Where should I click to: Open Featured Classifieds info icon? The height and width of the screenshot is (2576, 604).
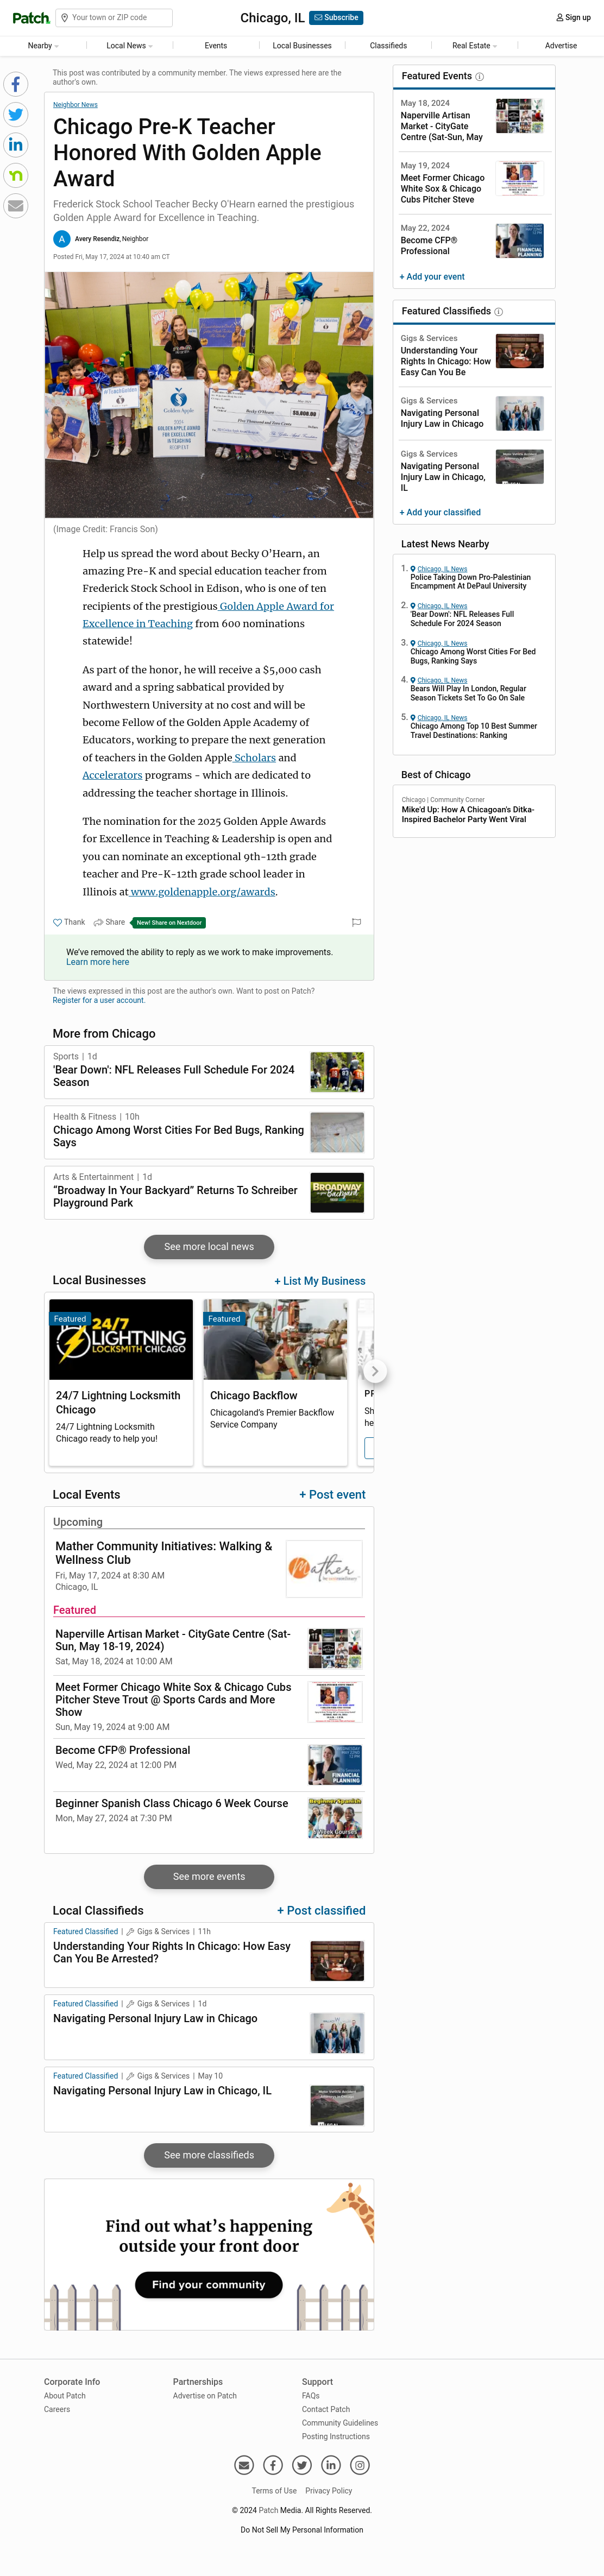click(x=499, y=312)
